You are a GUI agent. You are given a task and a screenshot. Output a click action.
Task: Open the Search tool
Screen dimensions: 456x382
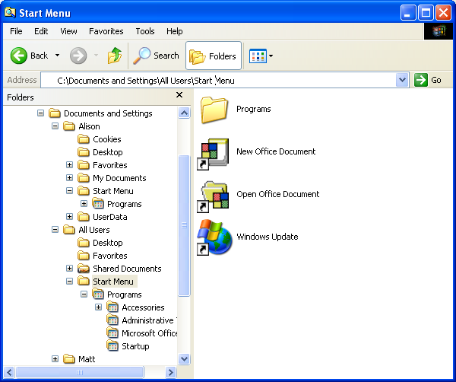(x=156, y=56)
